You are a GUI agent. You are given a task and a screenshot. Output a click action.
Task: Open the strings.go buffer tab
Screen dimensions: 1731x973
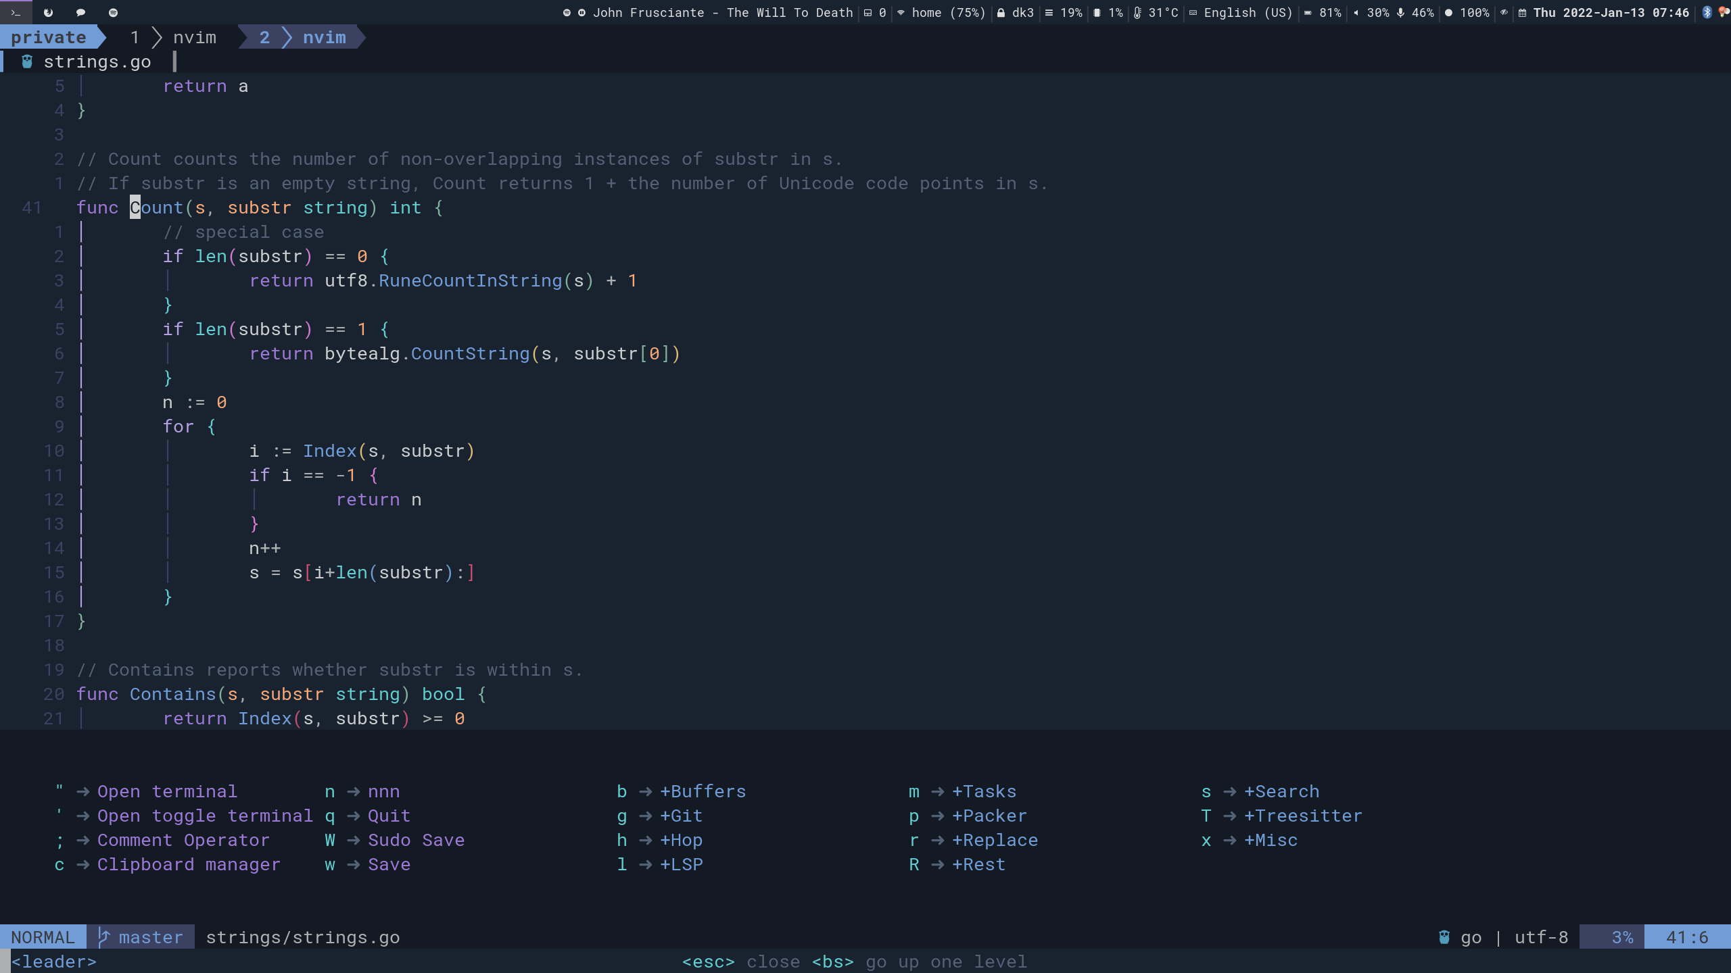pyautogui.click(x=97, y=61)
